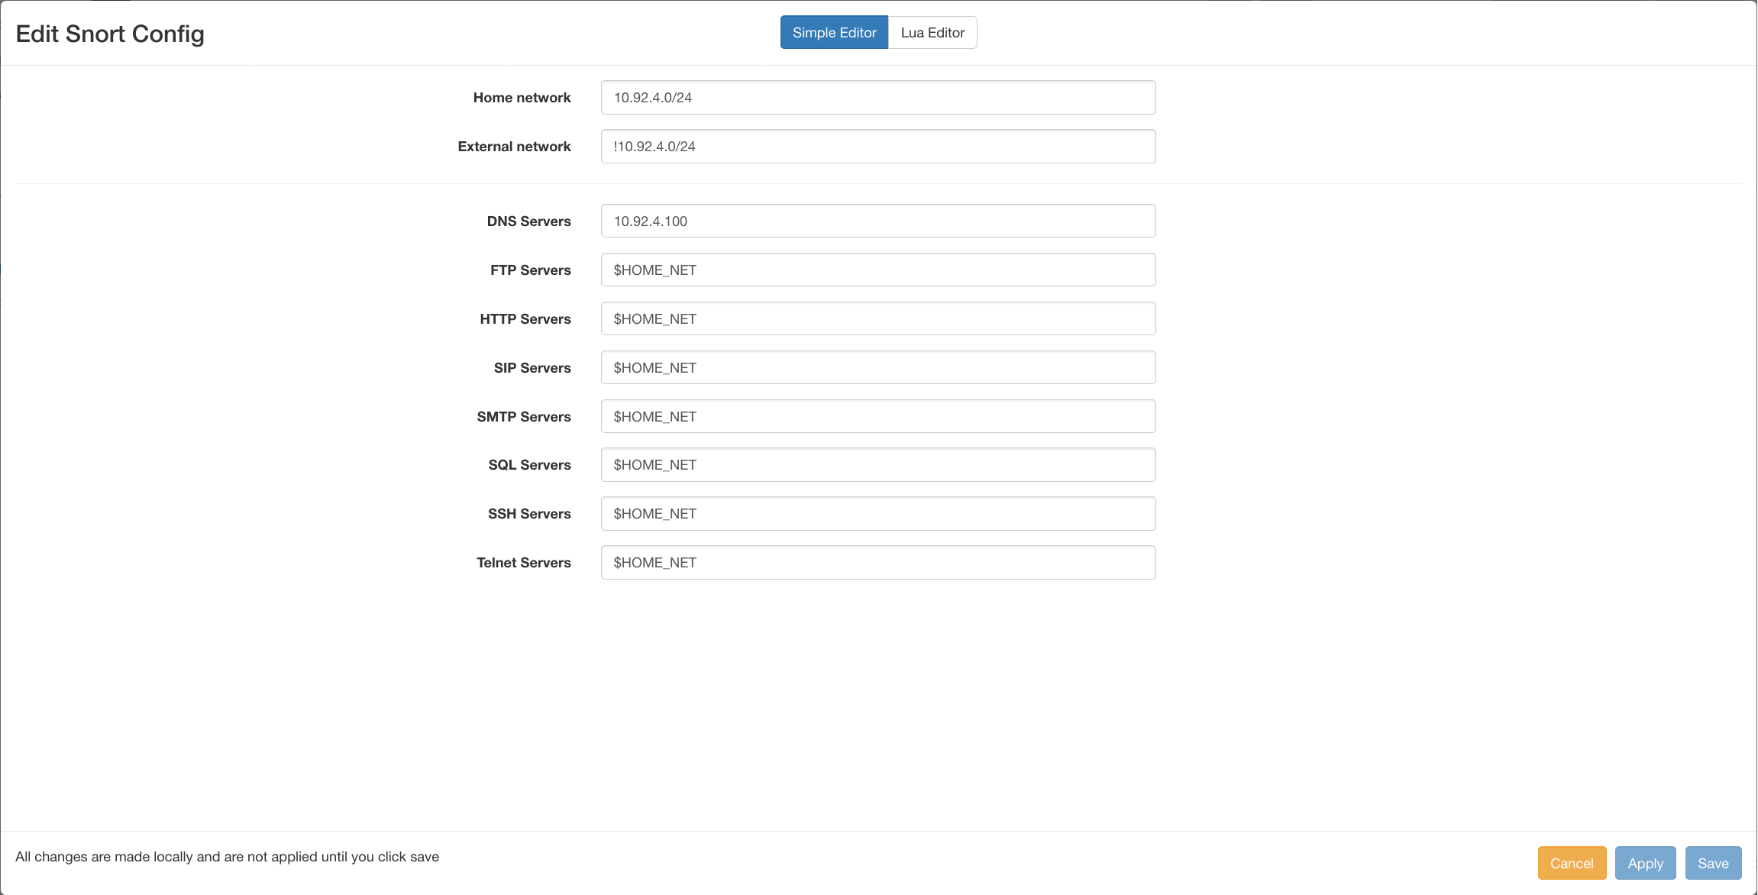This screenshot has height=895, width=1758.
Task: Click the Telnet Servers label
Action: 523,563
